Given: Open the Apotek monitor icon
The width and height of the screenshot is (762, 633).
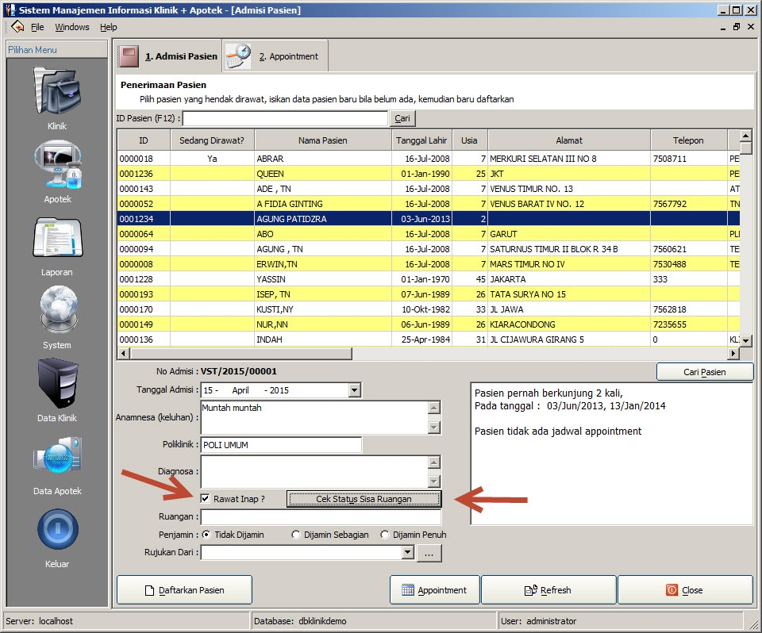Looking at the screenshot, I should coord(57,165).
